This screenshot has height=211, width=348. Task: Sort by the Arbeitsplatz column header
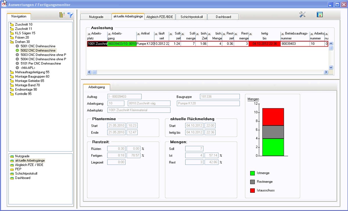coord(97,36)
